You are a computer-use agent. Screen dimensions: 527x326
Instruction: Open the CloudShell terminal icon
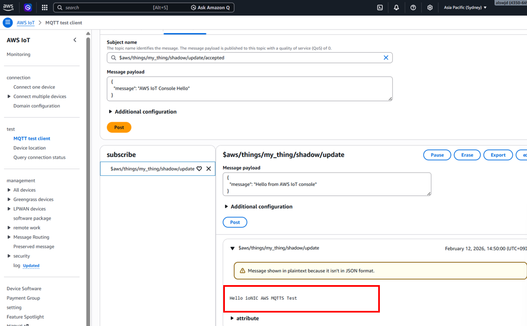[x=380, y=8]
